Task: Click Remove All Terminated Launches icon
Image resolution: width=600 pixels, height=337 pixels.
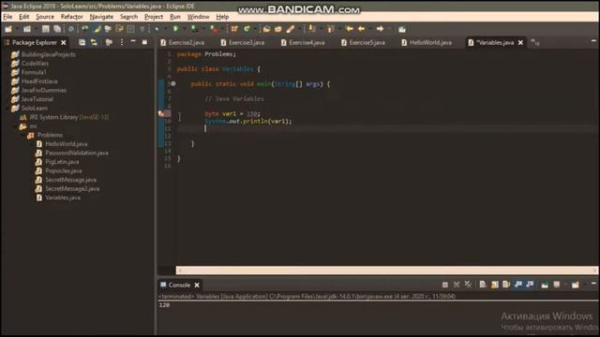Action: click(468, 285)
